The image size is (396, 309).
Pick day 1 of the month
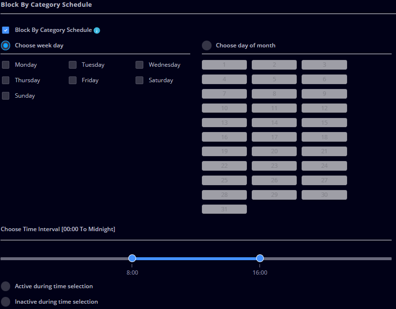[224, 65]
